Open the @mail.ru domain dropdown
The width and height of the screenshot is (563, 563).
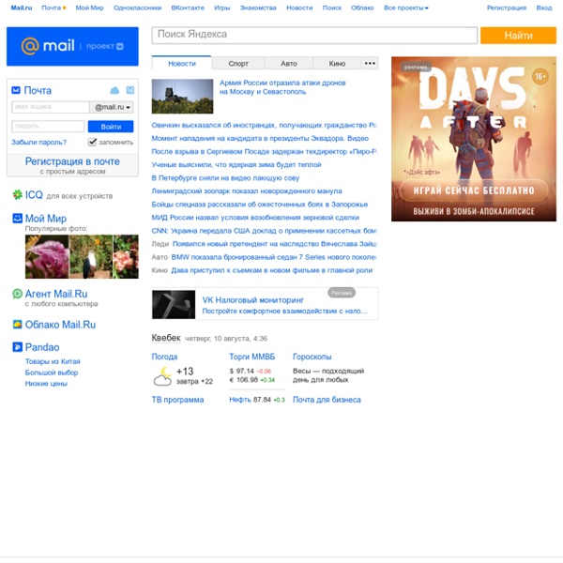113,107
